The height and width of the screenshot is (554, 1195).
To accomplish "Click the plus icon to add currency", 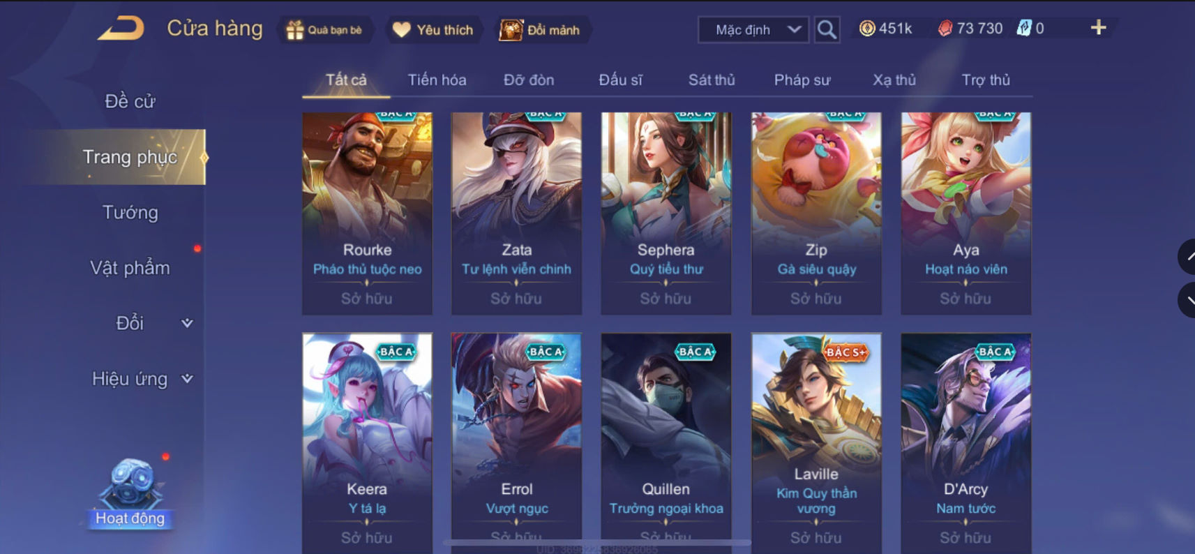I will [1098, 28].
